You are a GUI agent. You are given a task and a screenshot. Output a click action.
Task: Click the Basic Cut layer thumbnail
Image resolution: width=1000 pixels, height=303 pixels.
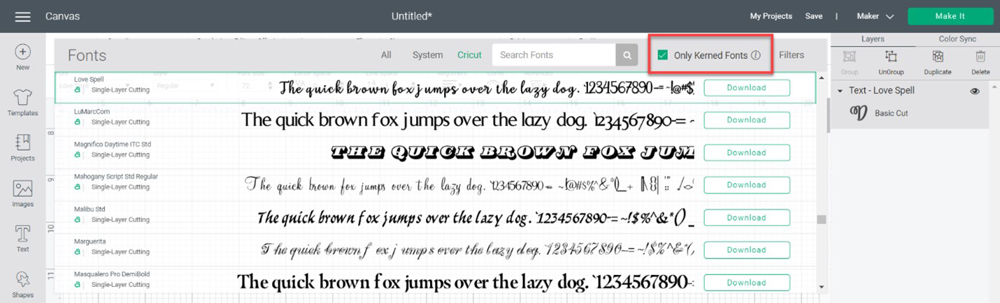[858, 113]
